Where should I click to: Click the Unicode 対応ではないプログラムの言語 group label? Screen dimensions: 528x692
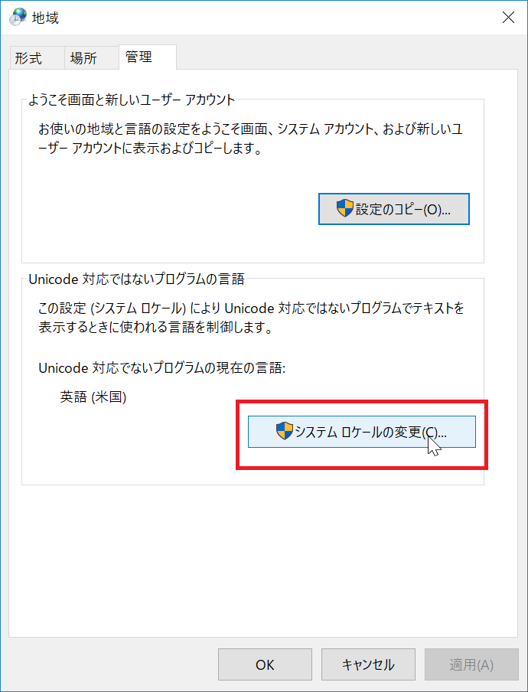[136, 279]
